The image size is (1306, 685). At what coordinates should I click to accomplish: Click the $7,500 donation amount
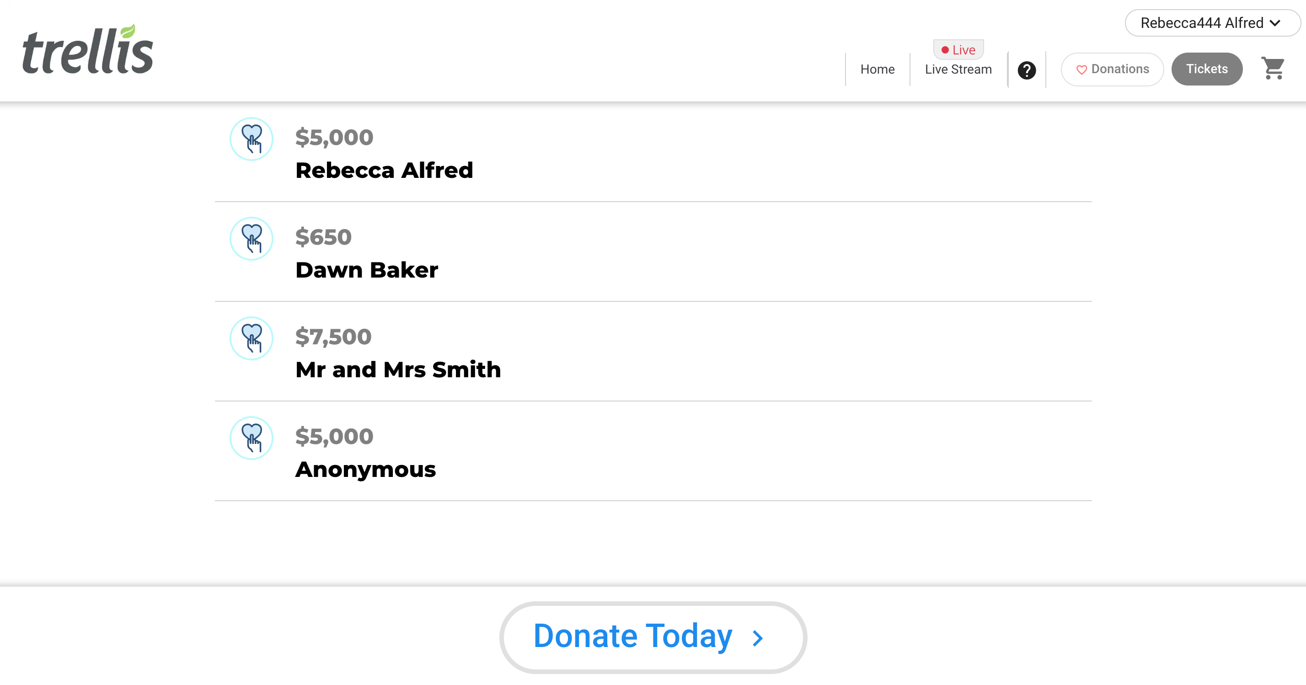click(333, 337)
